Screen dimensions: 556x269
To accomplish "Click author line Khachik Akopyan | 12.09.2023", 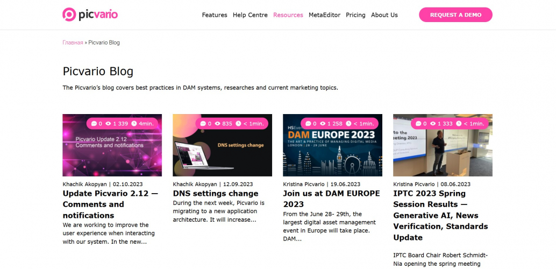I will point(213,184).
